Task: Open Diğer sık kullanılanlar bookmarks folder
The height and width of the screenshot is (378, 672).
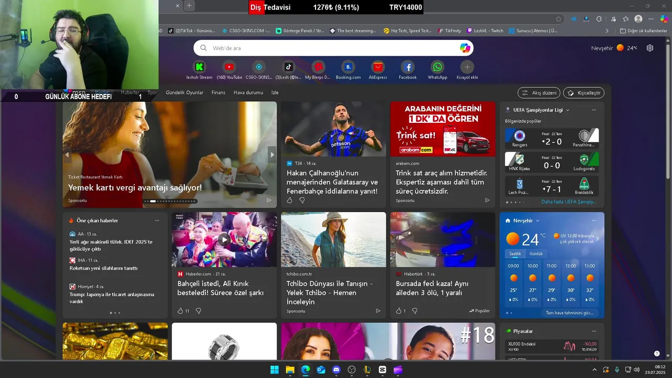Action: [x=643, y=30]
